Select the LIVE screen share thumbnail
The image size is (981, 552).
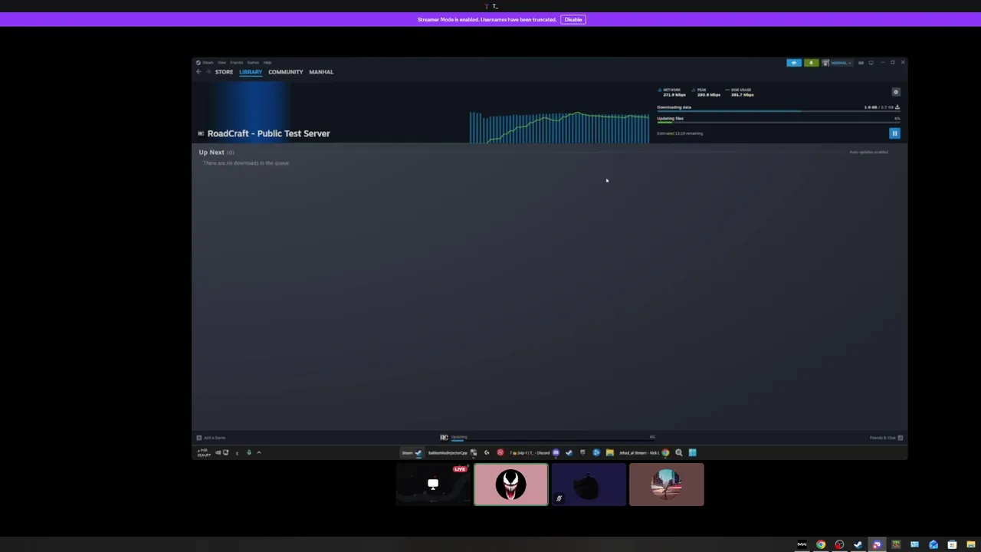[433, 485]
